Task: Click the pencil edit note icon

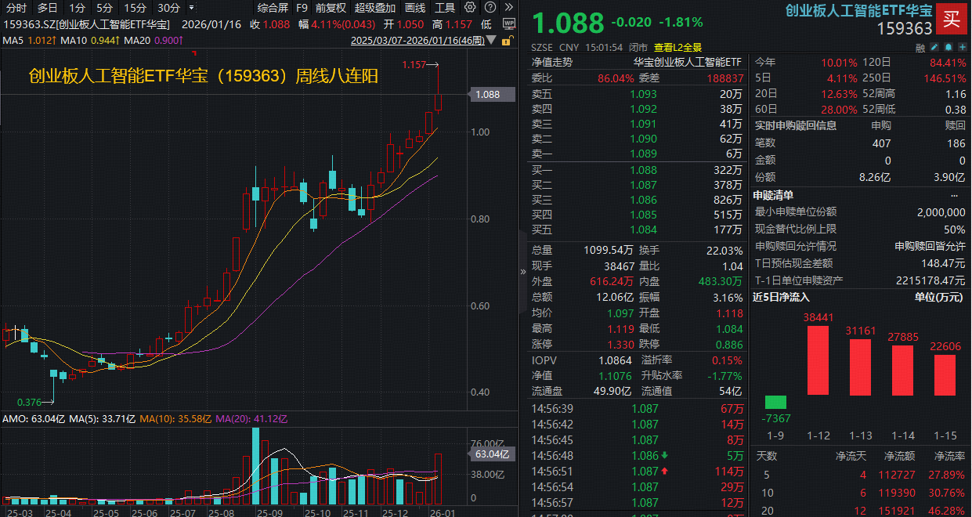Action: pyautogui.click(x=935, y=47)
